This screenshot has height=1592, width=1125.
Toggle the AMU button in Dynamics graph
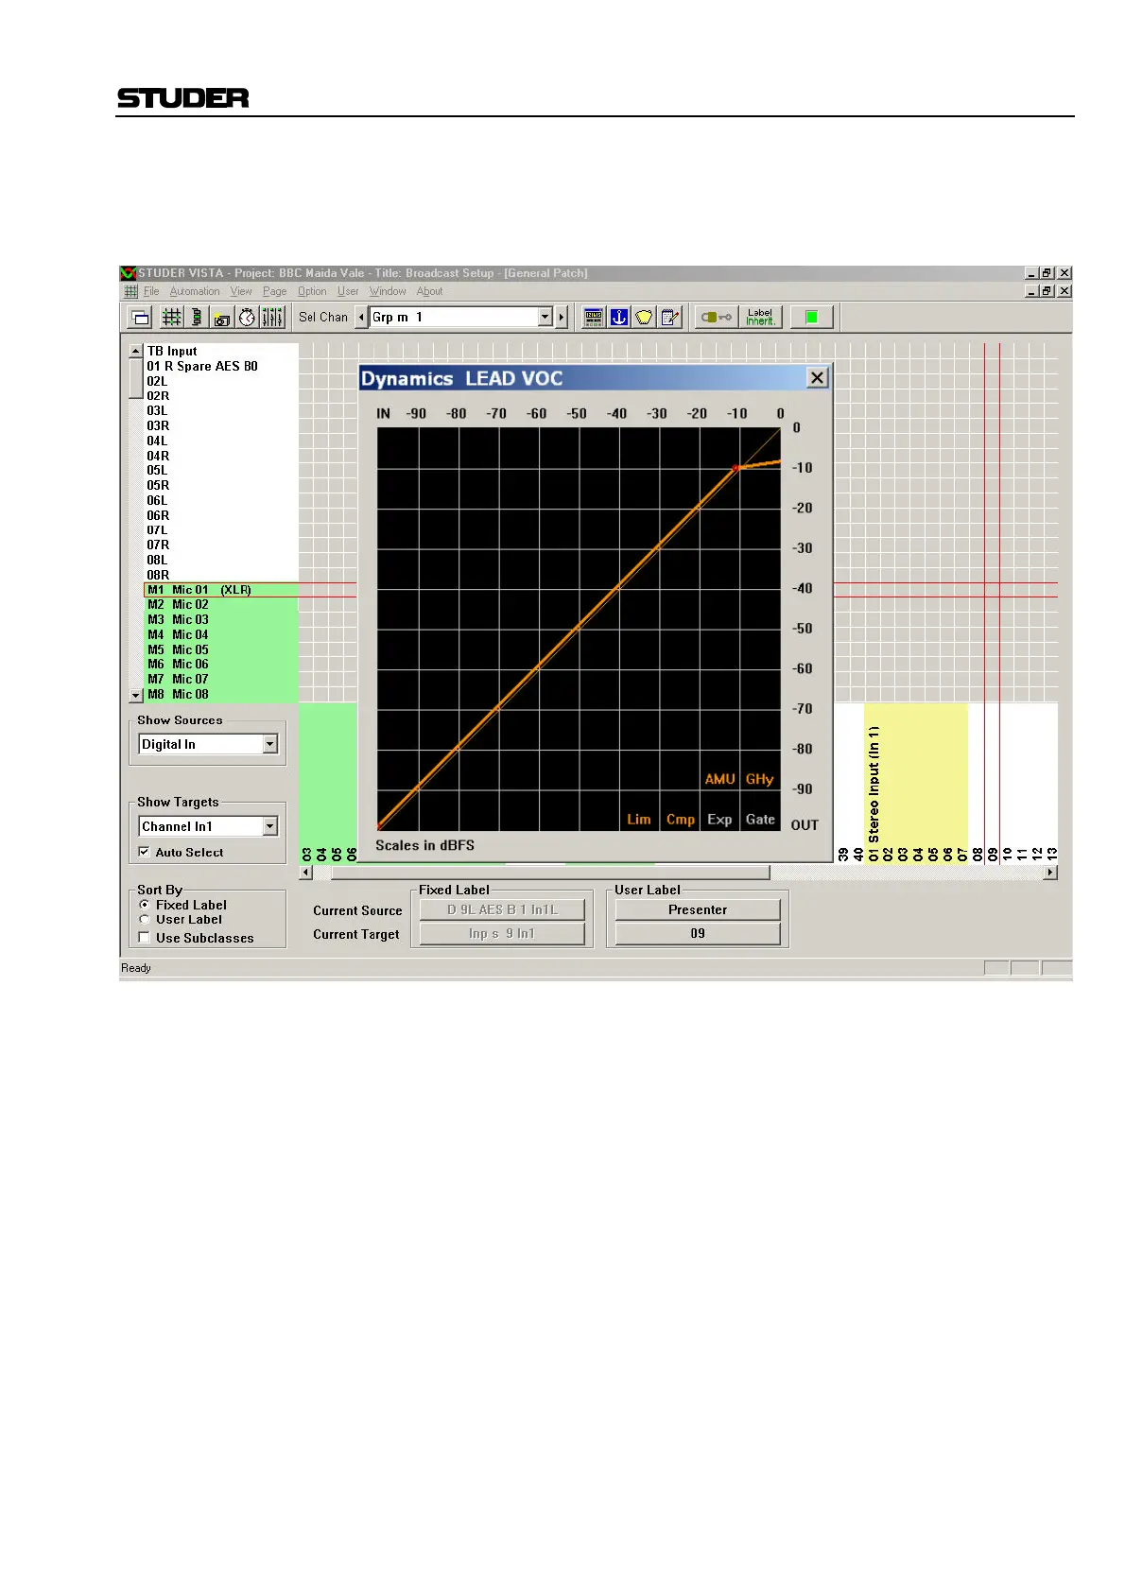719,779
